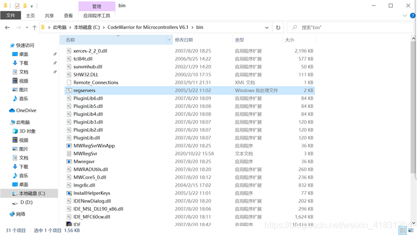
Task: Select the 管理 contextual tab
Action: [97, 6]
